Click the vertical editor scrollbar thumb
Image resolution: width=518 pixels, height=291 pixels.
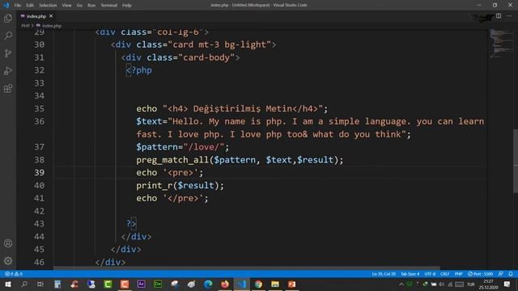coord(516,161)
